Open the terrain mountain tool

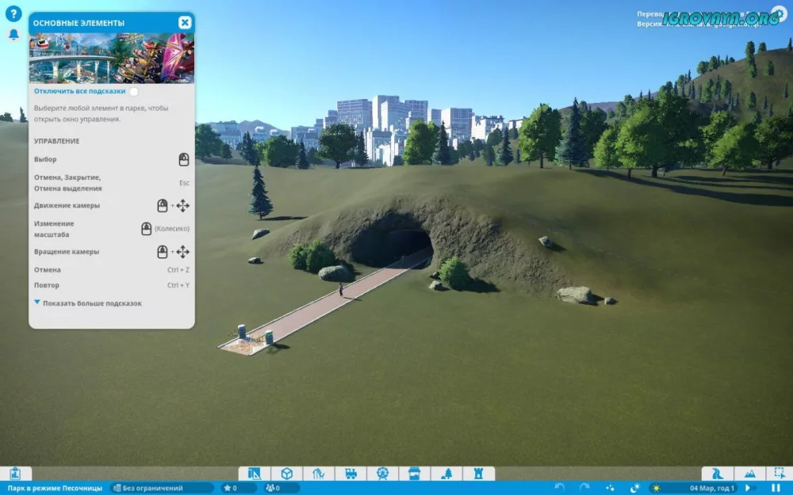pos(749,474)
